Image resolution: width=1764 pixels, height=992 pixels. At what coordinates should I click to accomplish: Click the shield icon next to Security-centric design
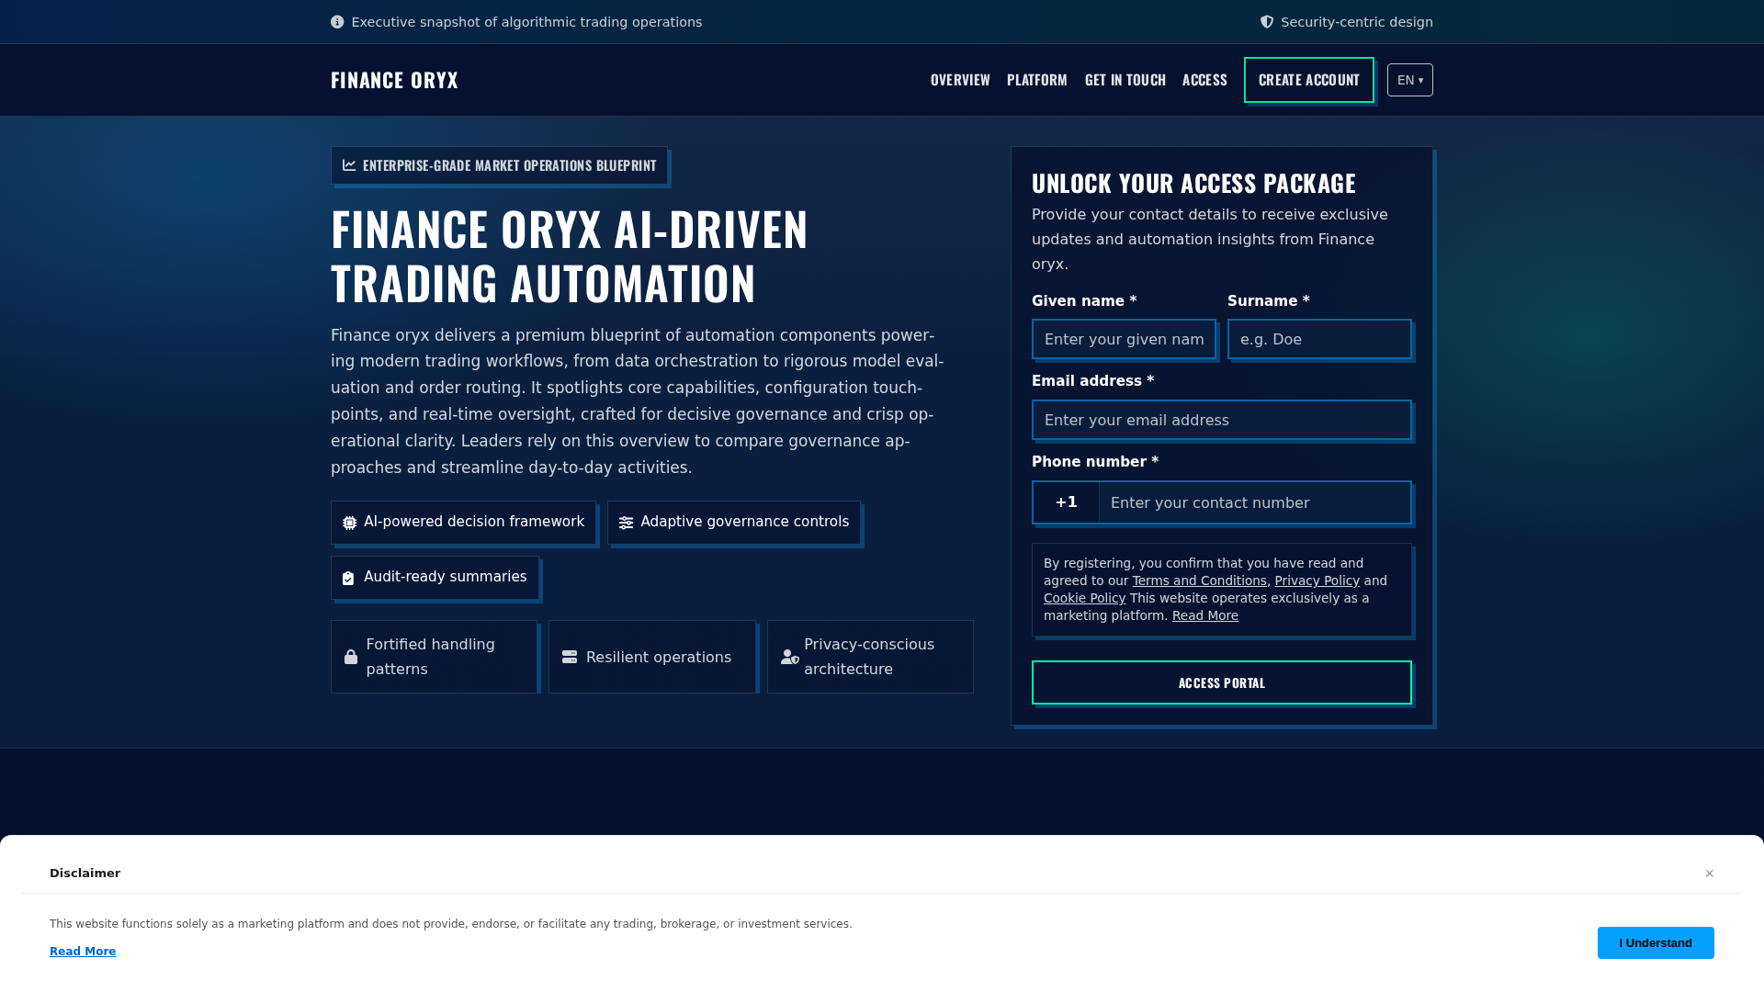1267,22
